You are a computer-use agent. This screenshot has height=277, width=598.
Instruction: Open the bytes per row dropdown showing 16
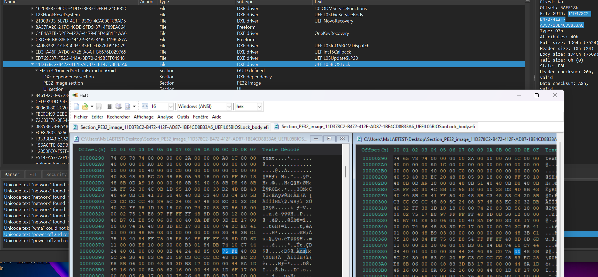click(x=171, y=107)
